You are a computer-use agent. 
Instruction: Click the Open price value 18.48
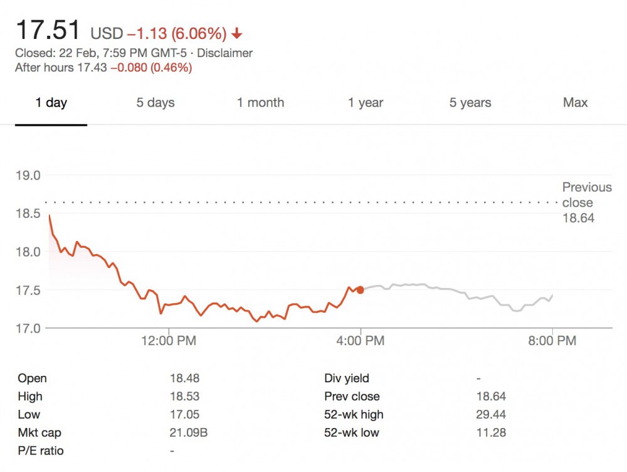pos(184,378)
